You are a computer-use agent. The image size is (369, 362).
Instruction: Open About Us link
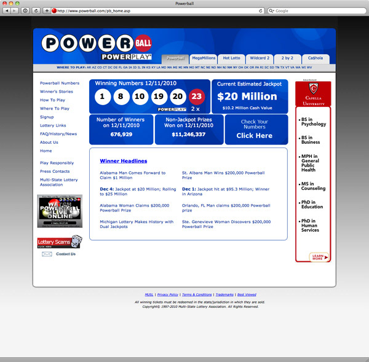click(x=49, y=143)
